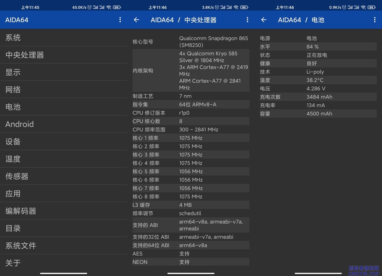Tap Wi-Fi status icon on 电池 screen
The image size is (382, 276).
[363, 7]
